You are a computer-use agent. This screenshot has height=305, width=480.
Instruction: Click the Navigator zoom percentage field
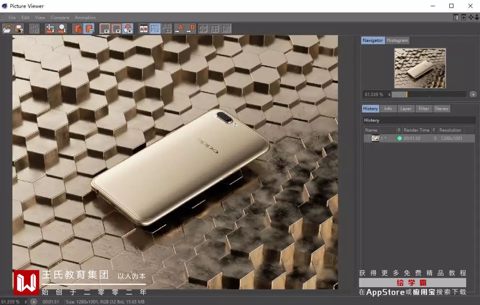click(x=375, y=95)
